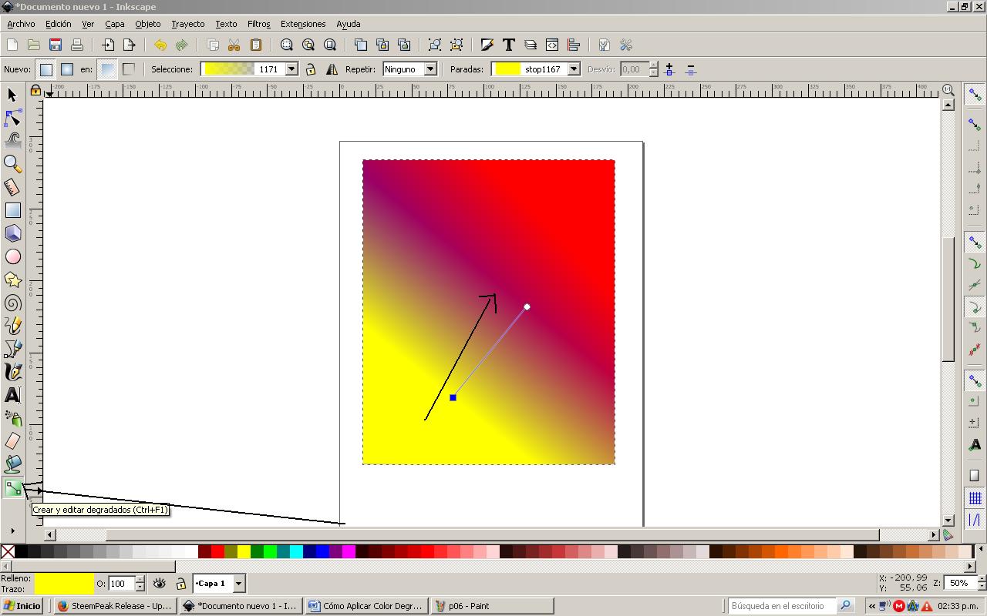Toggle guide lock at ruler corner
The width and height of the screenshot is (987, 616).
[x=35, y=91]
